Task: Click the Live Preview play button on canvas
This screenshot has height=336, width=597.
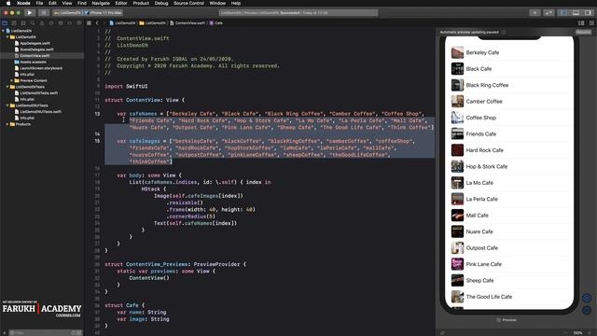Action: pos(587,298)
